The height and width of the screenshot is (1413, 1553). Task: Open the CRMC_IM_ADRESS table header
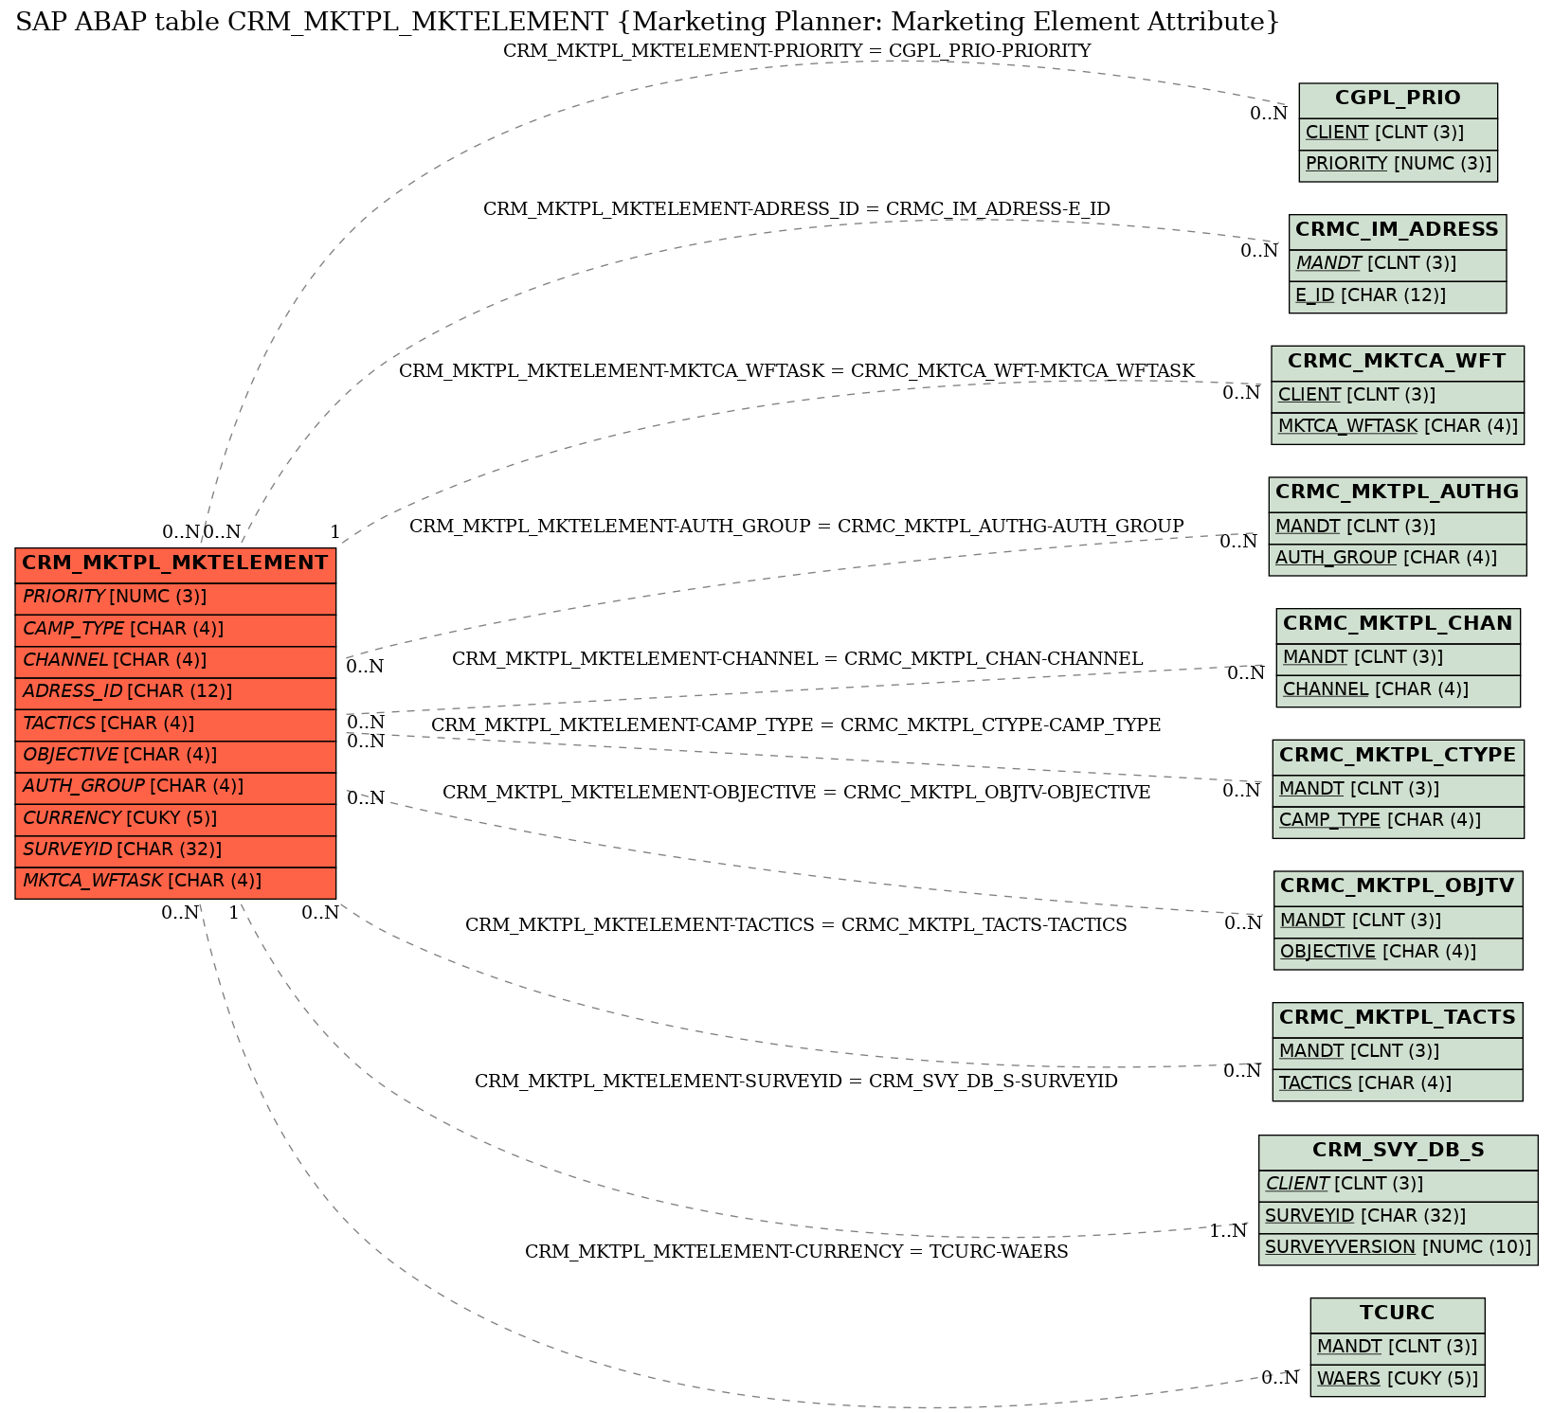[1397, 231]
